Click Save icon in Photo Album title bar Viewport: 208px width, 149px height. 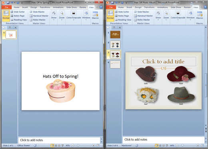(x=112, y=3)
